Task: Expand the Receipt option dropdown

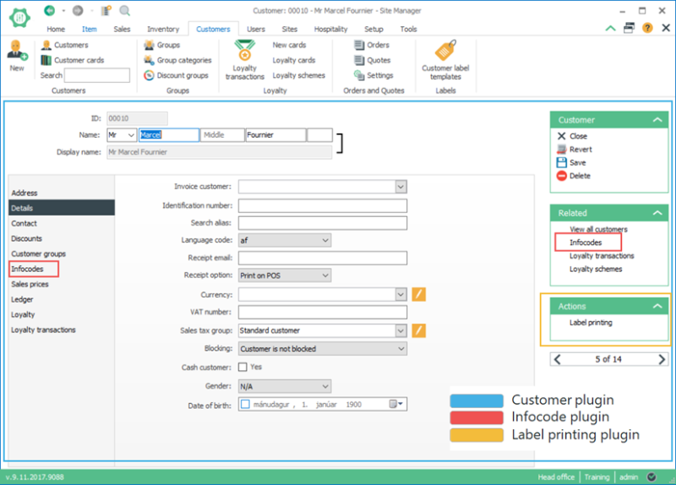Action: 325,275
